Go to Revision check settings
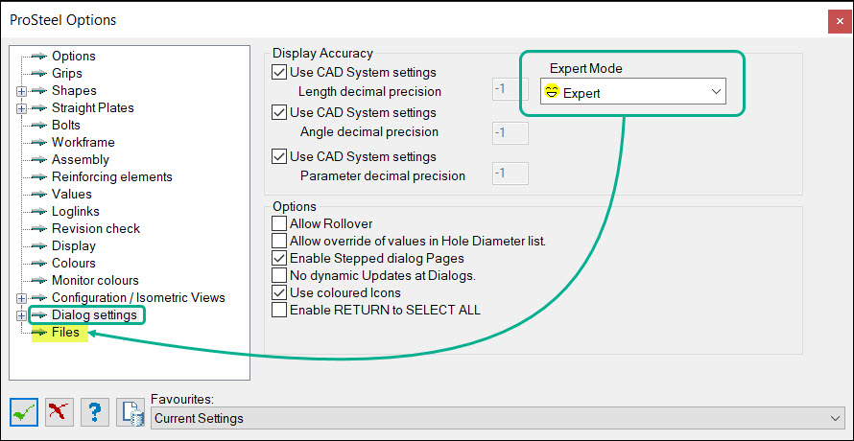The height and width of the screenshot is (441, 854). tap(96, 229)
